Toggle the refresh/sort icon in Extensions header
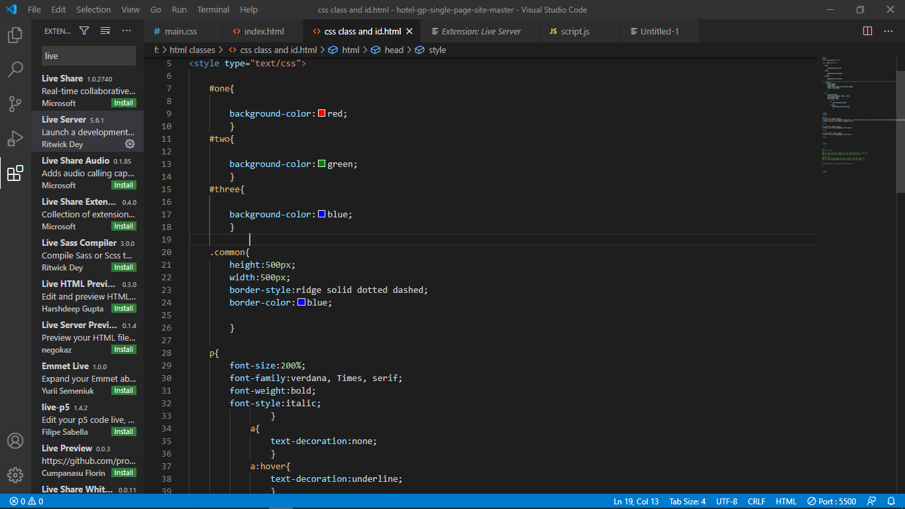Screen dimensions: 905x509 coord(104,30)
